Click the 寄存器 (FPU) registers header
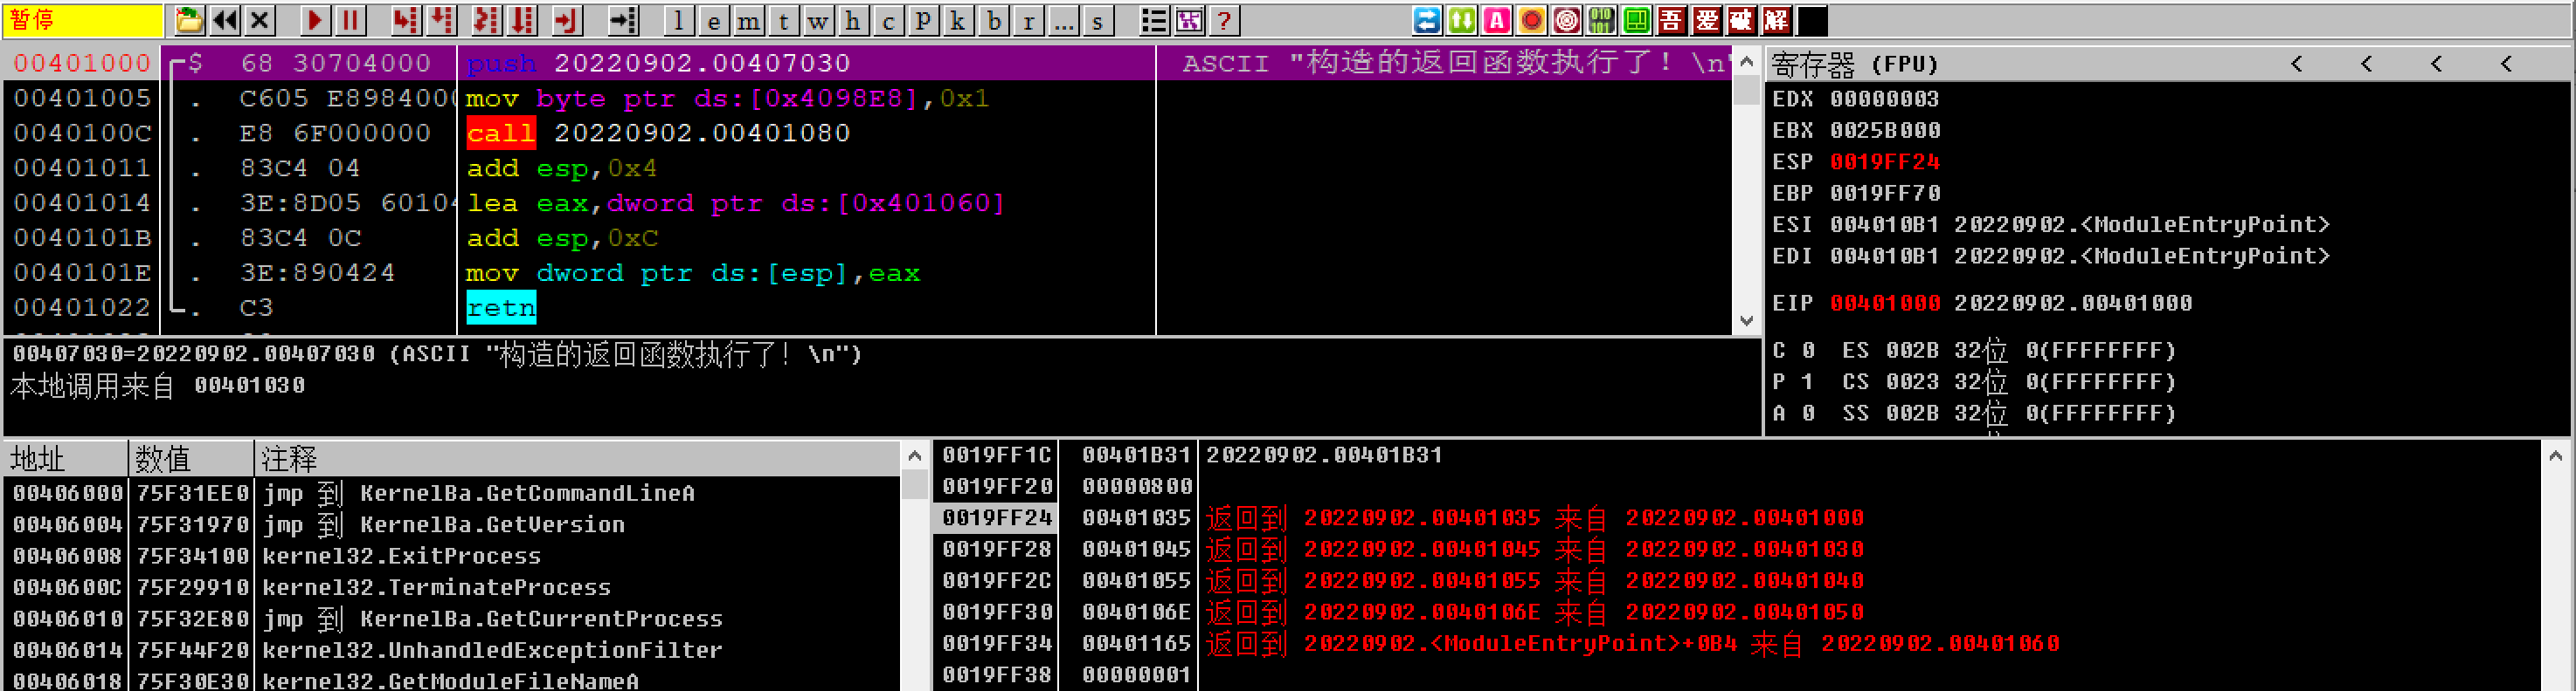The width and height of the screenshot is (2576, 691). pyautogui.click(x=1855, y=64)
